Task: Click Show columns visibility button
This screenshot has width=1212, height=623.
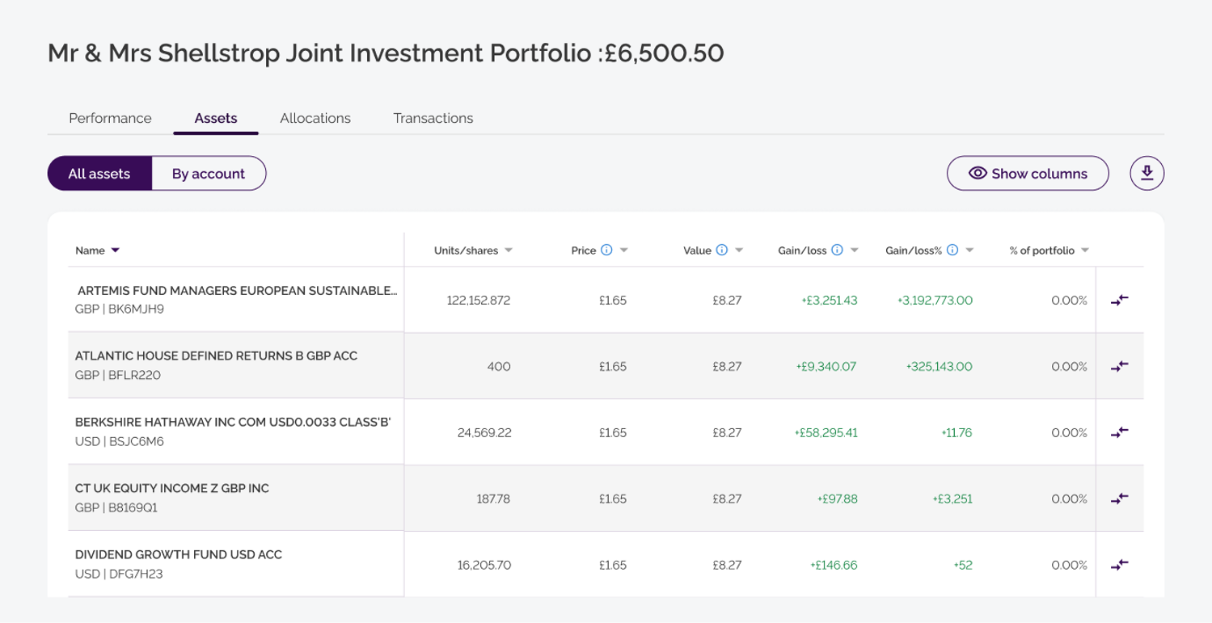Action: click(x=1028, y=173)
